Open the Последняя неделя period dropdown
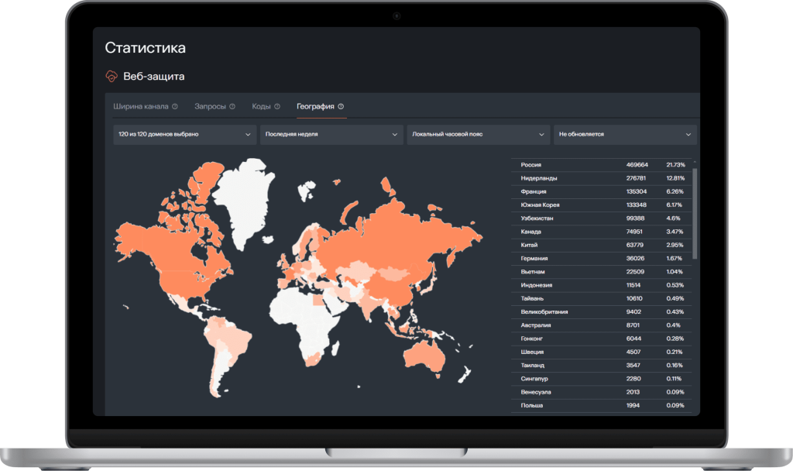 coord(331,134)
